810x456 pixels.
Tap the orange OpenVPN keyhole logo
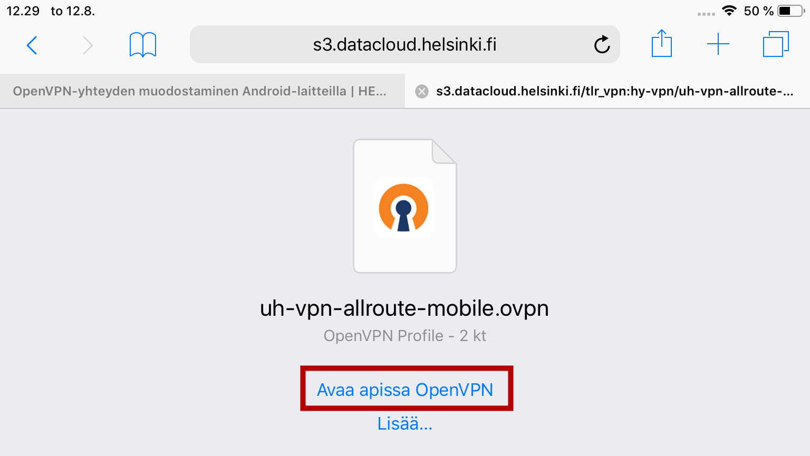404,208
